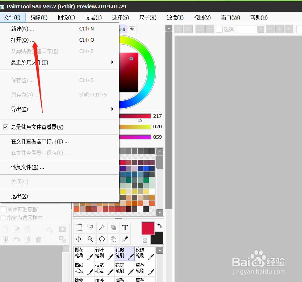The image size is (302, 282).
Task: Tick the 创建剪贴蒙版 checkbox
Action: (x=3, y=210)
